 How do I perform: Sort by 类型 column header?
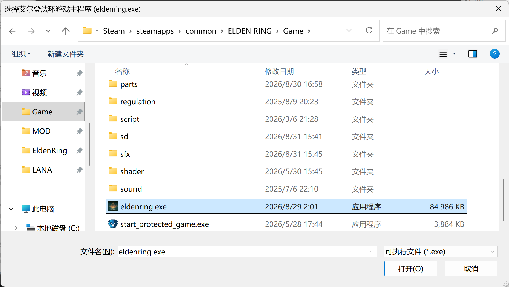click(x=359, y=71)
